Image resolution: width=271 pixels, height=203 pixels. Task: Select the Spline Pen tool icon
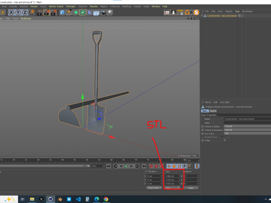(69, 12)
